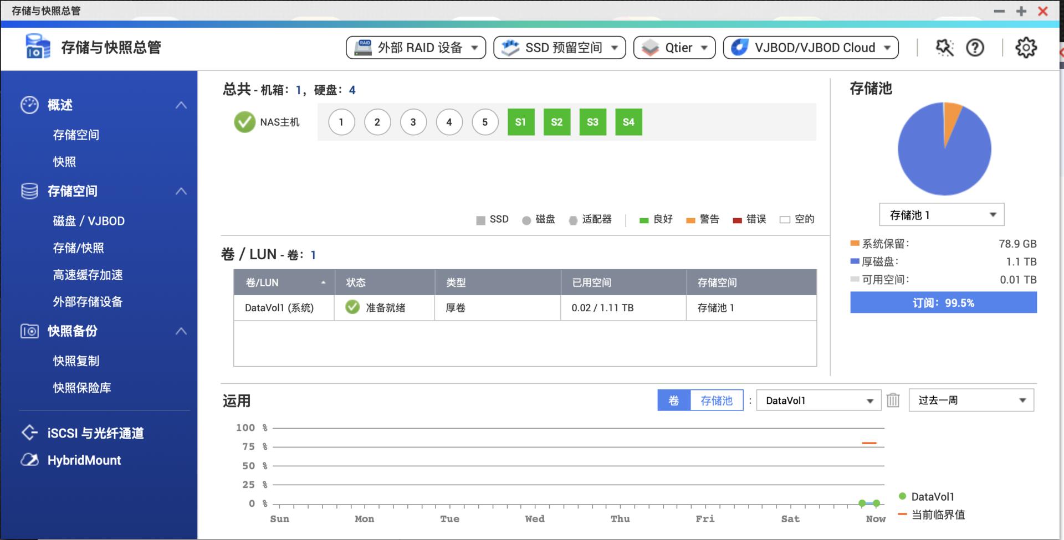Click the delete trash icon beside DataVol1 selector
1064x540 pixels.
tap(892, 400)
